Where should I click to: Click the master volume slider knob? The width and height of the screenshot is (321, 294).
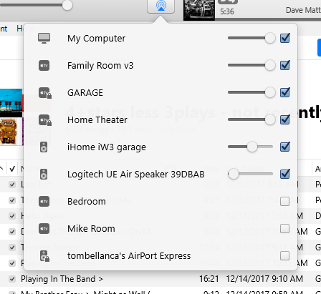pyautogui.click(x=67, y=5)
